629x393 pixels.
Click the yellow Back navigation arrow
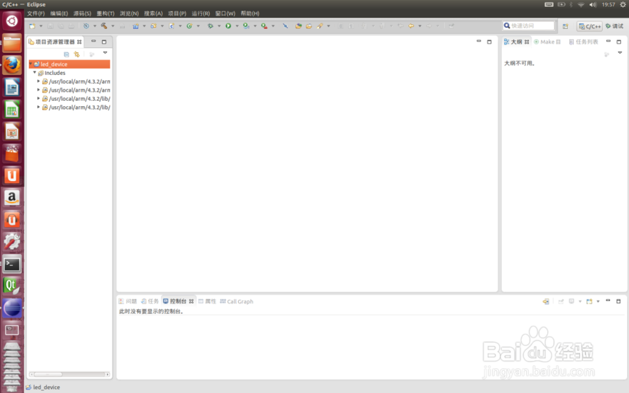coord(411,26)
